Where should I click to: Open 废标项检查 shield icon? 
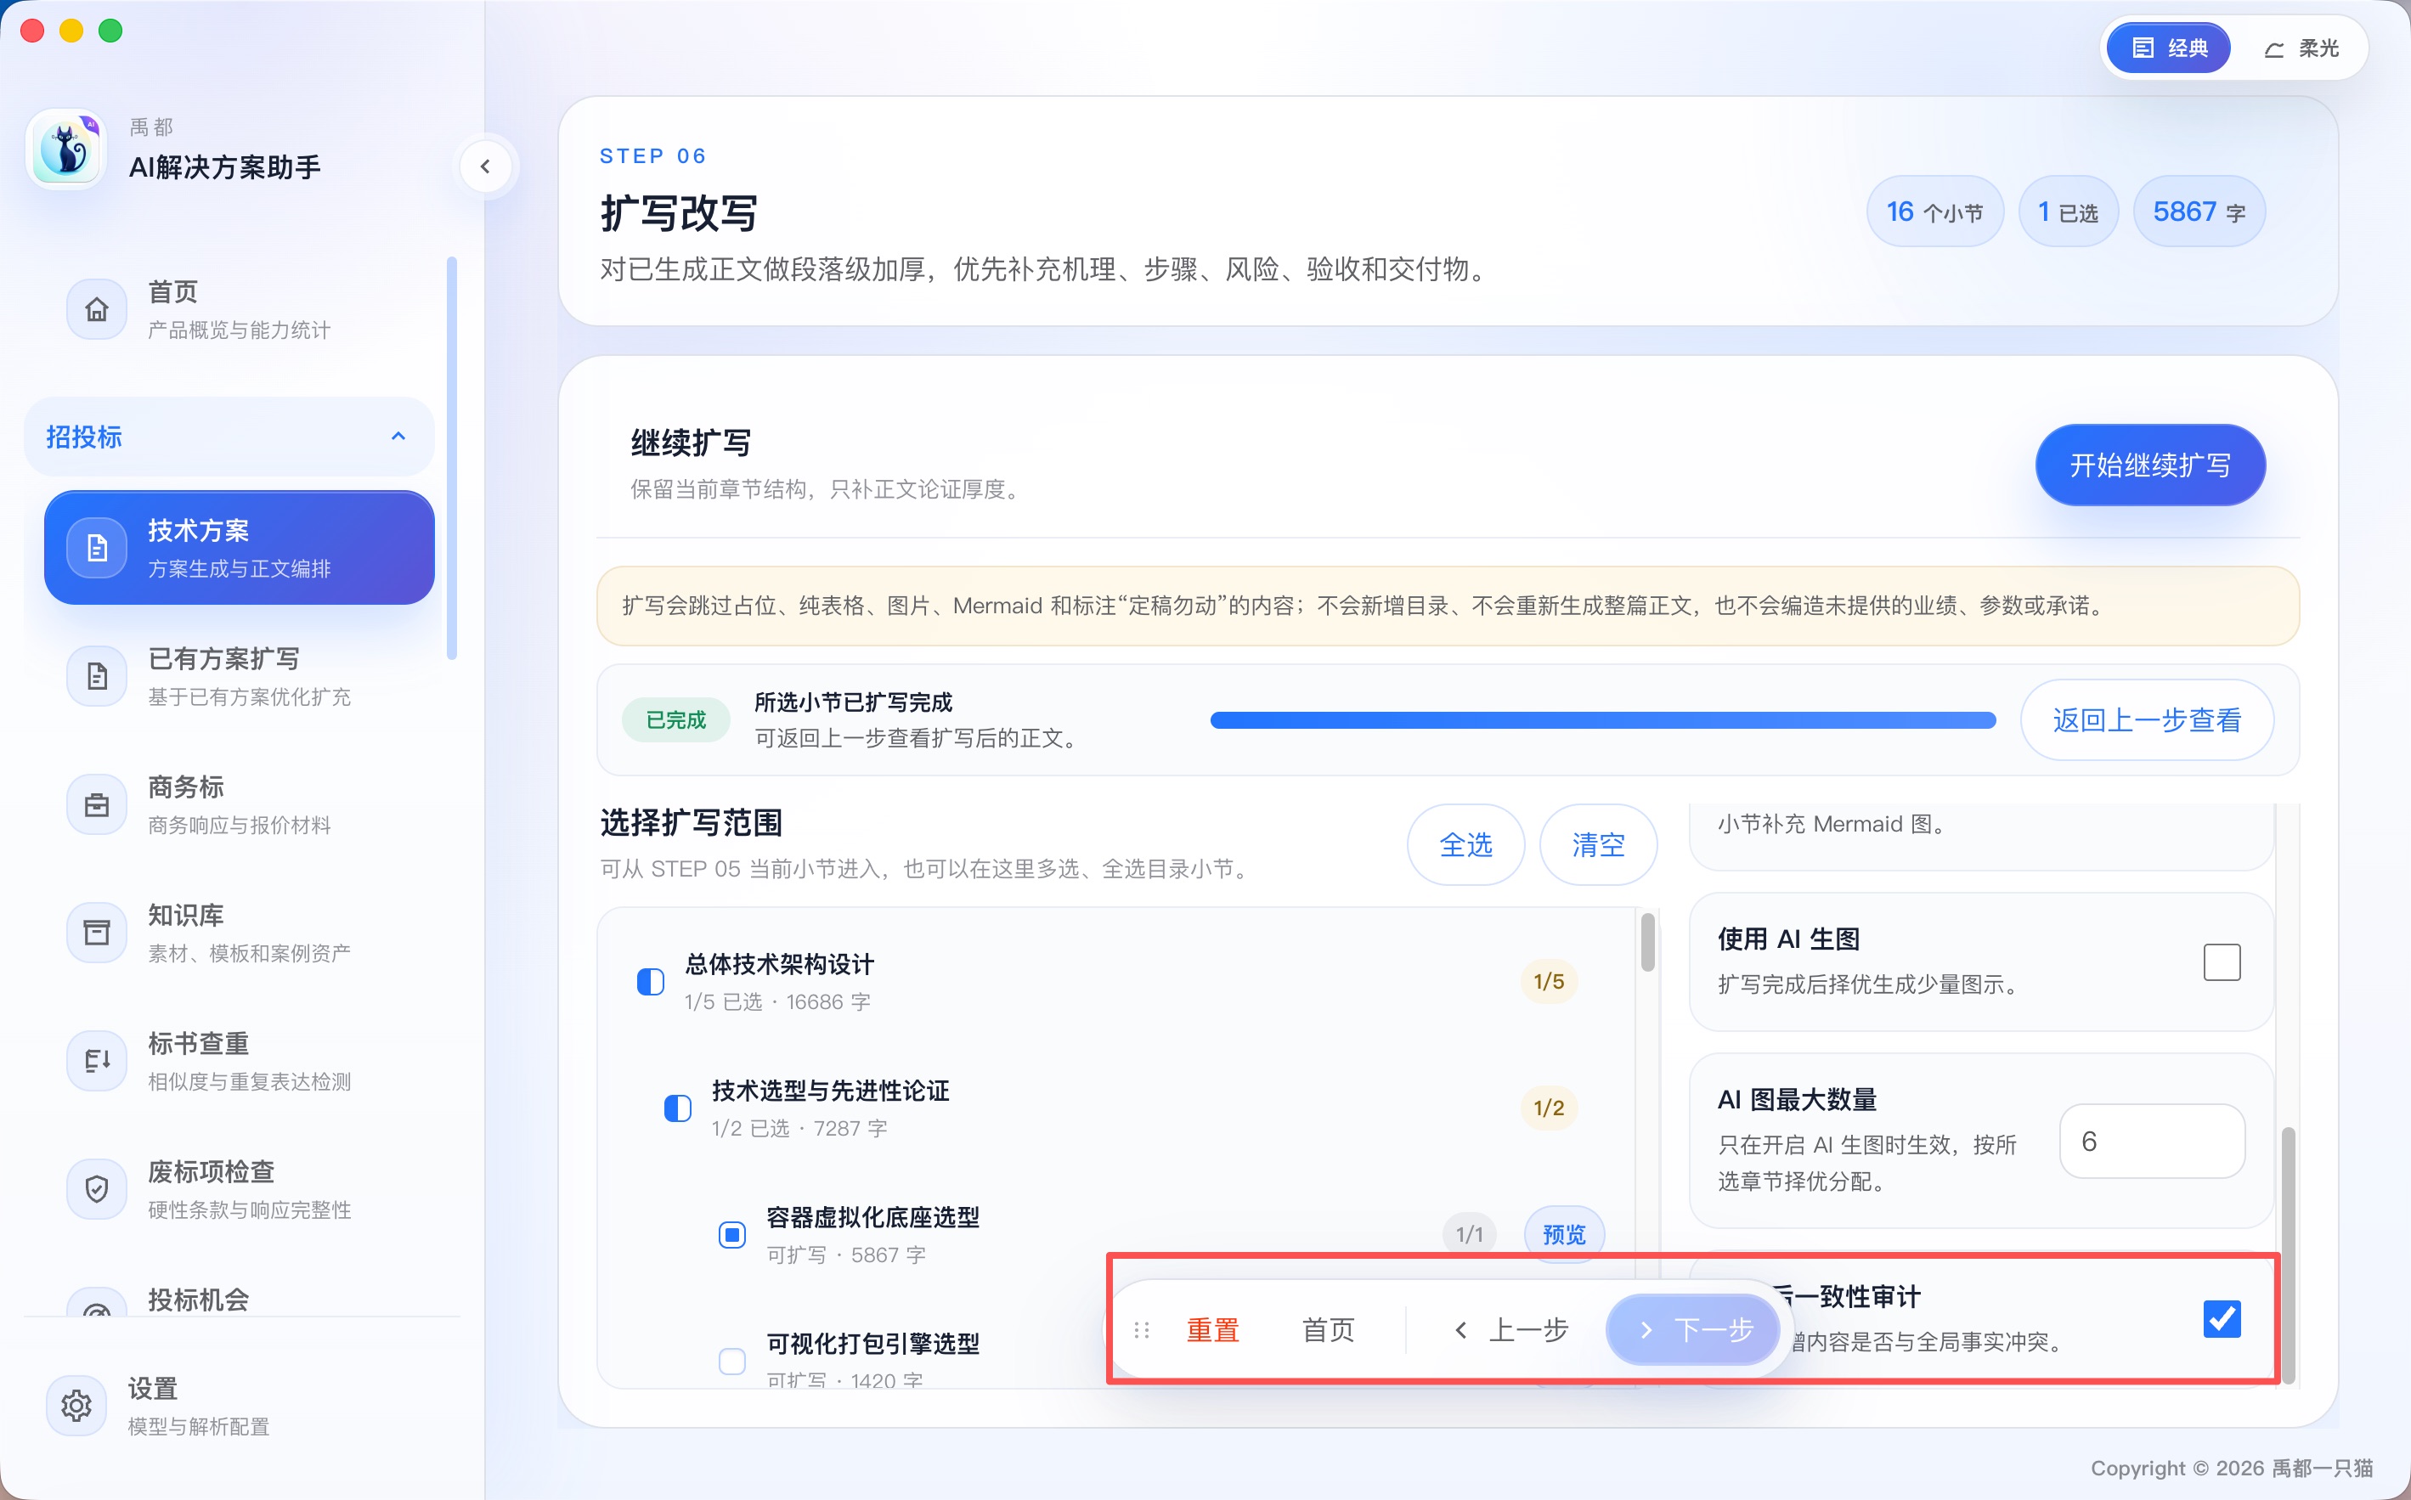(x=96, y=1188)
